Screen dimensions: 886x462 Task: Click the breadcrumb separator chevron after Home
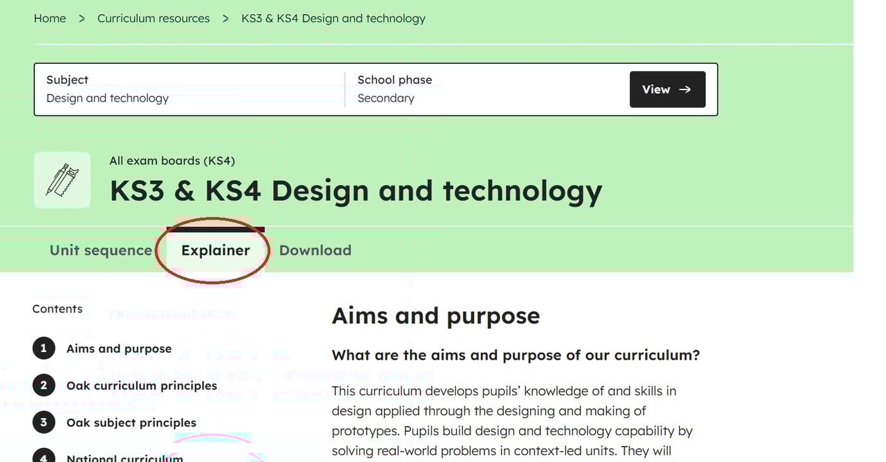81,18
